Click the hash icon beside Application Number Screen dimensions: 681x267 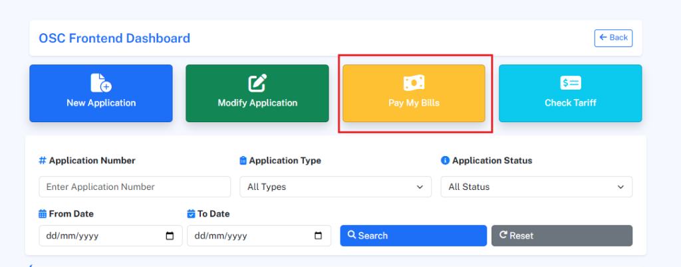43,161
